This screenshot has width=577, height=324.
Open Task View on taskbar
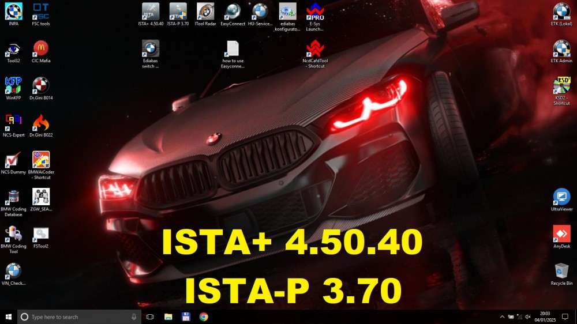(150, 317)
